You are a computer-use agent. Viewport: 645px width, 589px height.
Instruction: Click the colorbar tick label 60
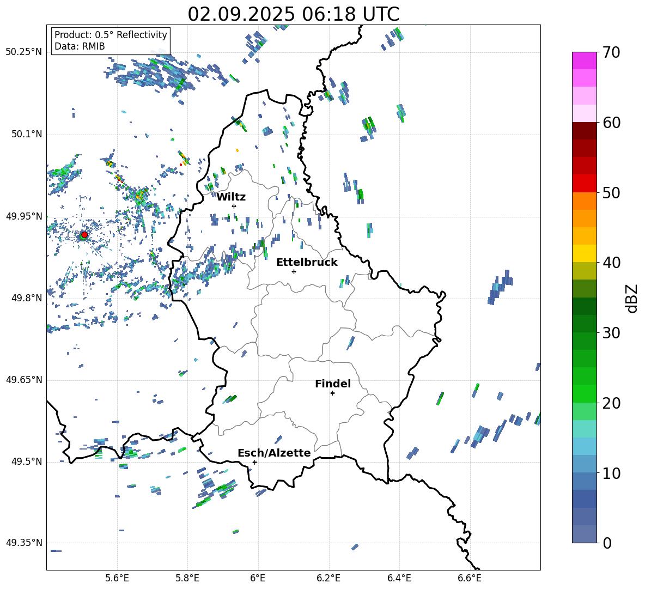[611, 123]
